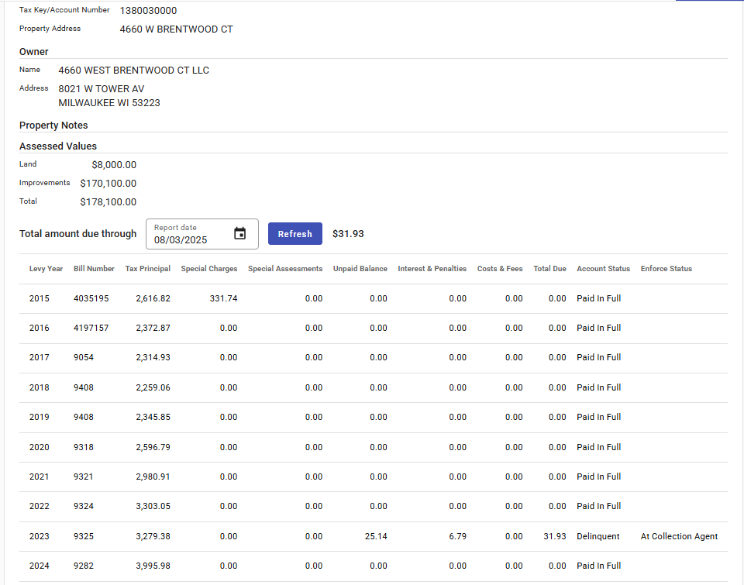Click the Bill Number column header
This screenshot has width=744, height=585.
click(94, 269)
